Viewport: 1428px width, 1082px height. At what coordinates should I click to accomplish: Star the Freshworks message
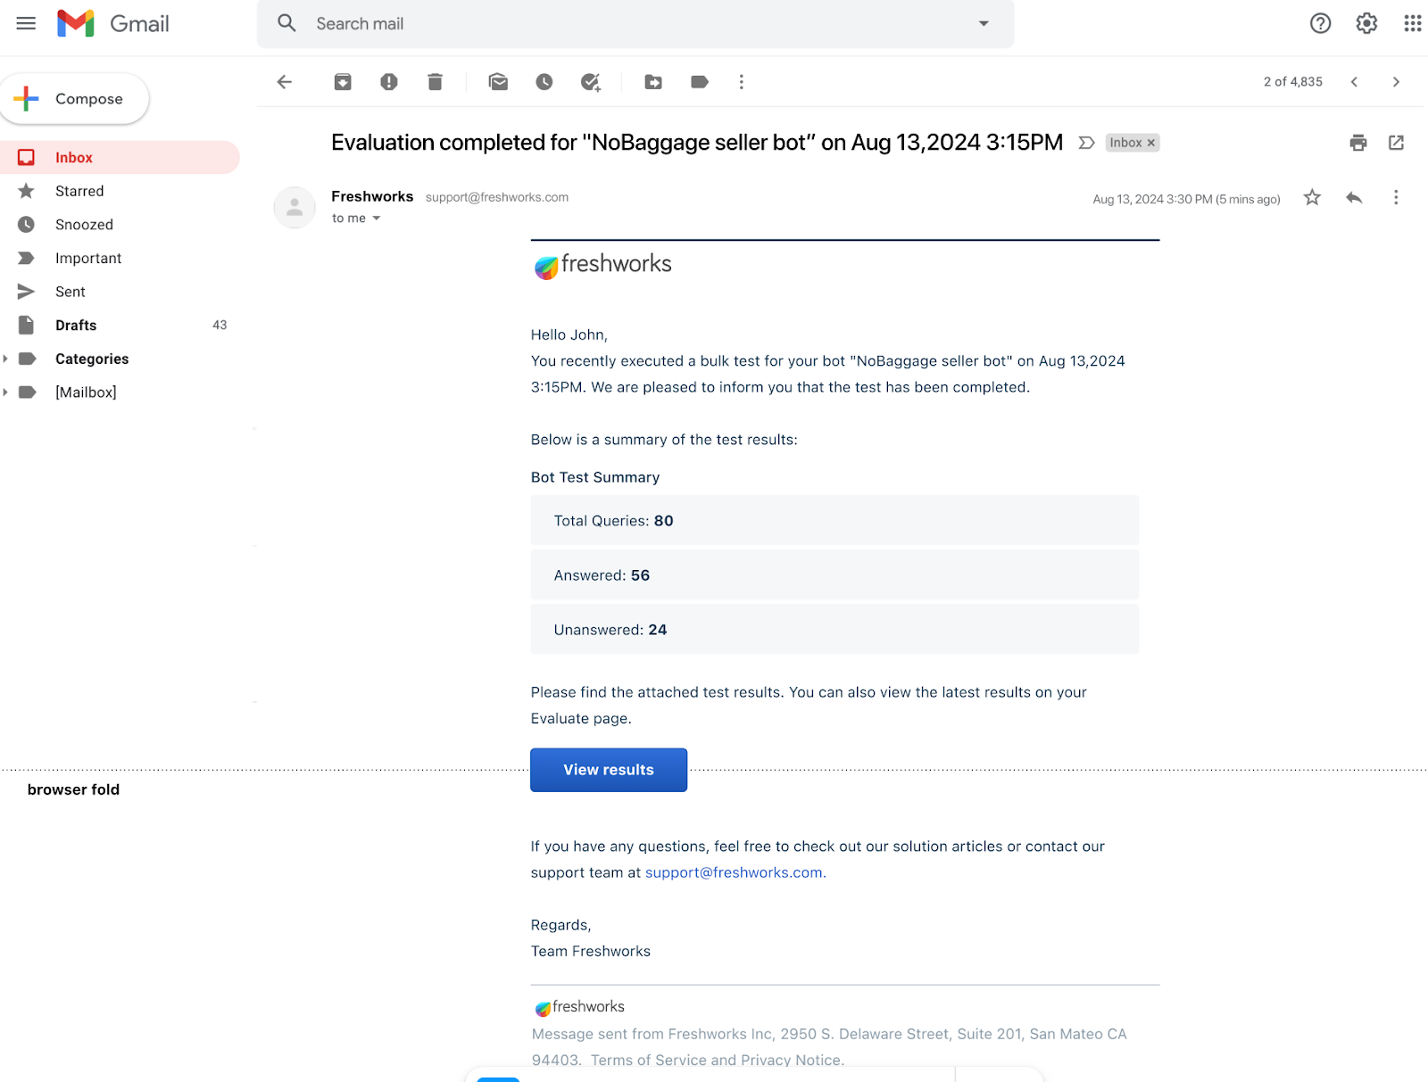pos(1312,198)
